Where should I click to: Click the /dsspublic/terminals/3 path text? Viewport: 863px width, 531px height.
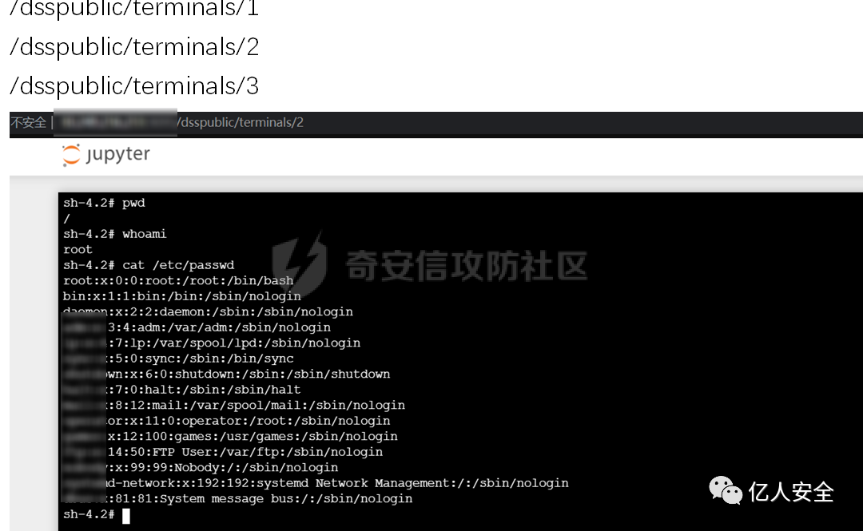coord(133,86)
